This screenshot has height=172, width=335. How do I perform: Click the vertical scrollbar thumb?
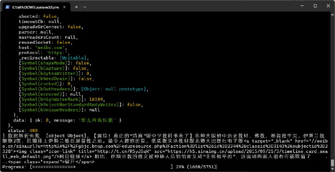coord(332,163)
